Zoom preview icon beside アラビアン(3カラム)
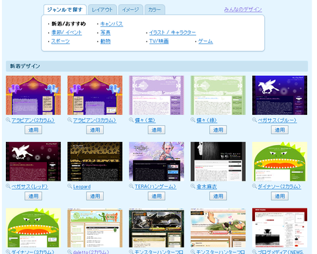317x254 pixels. 70,120
